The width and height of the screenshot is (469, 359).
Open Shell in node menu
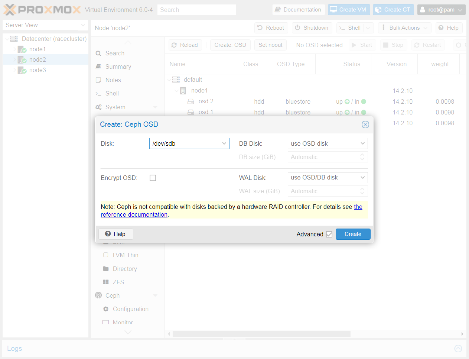112,94
